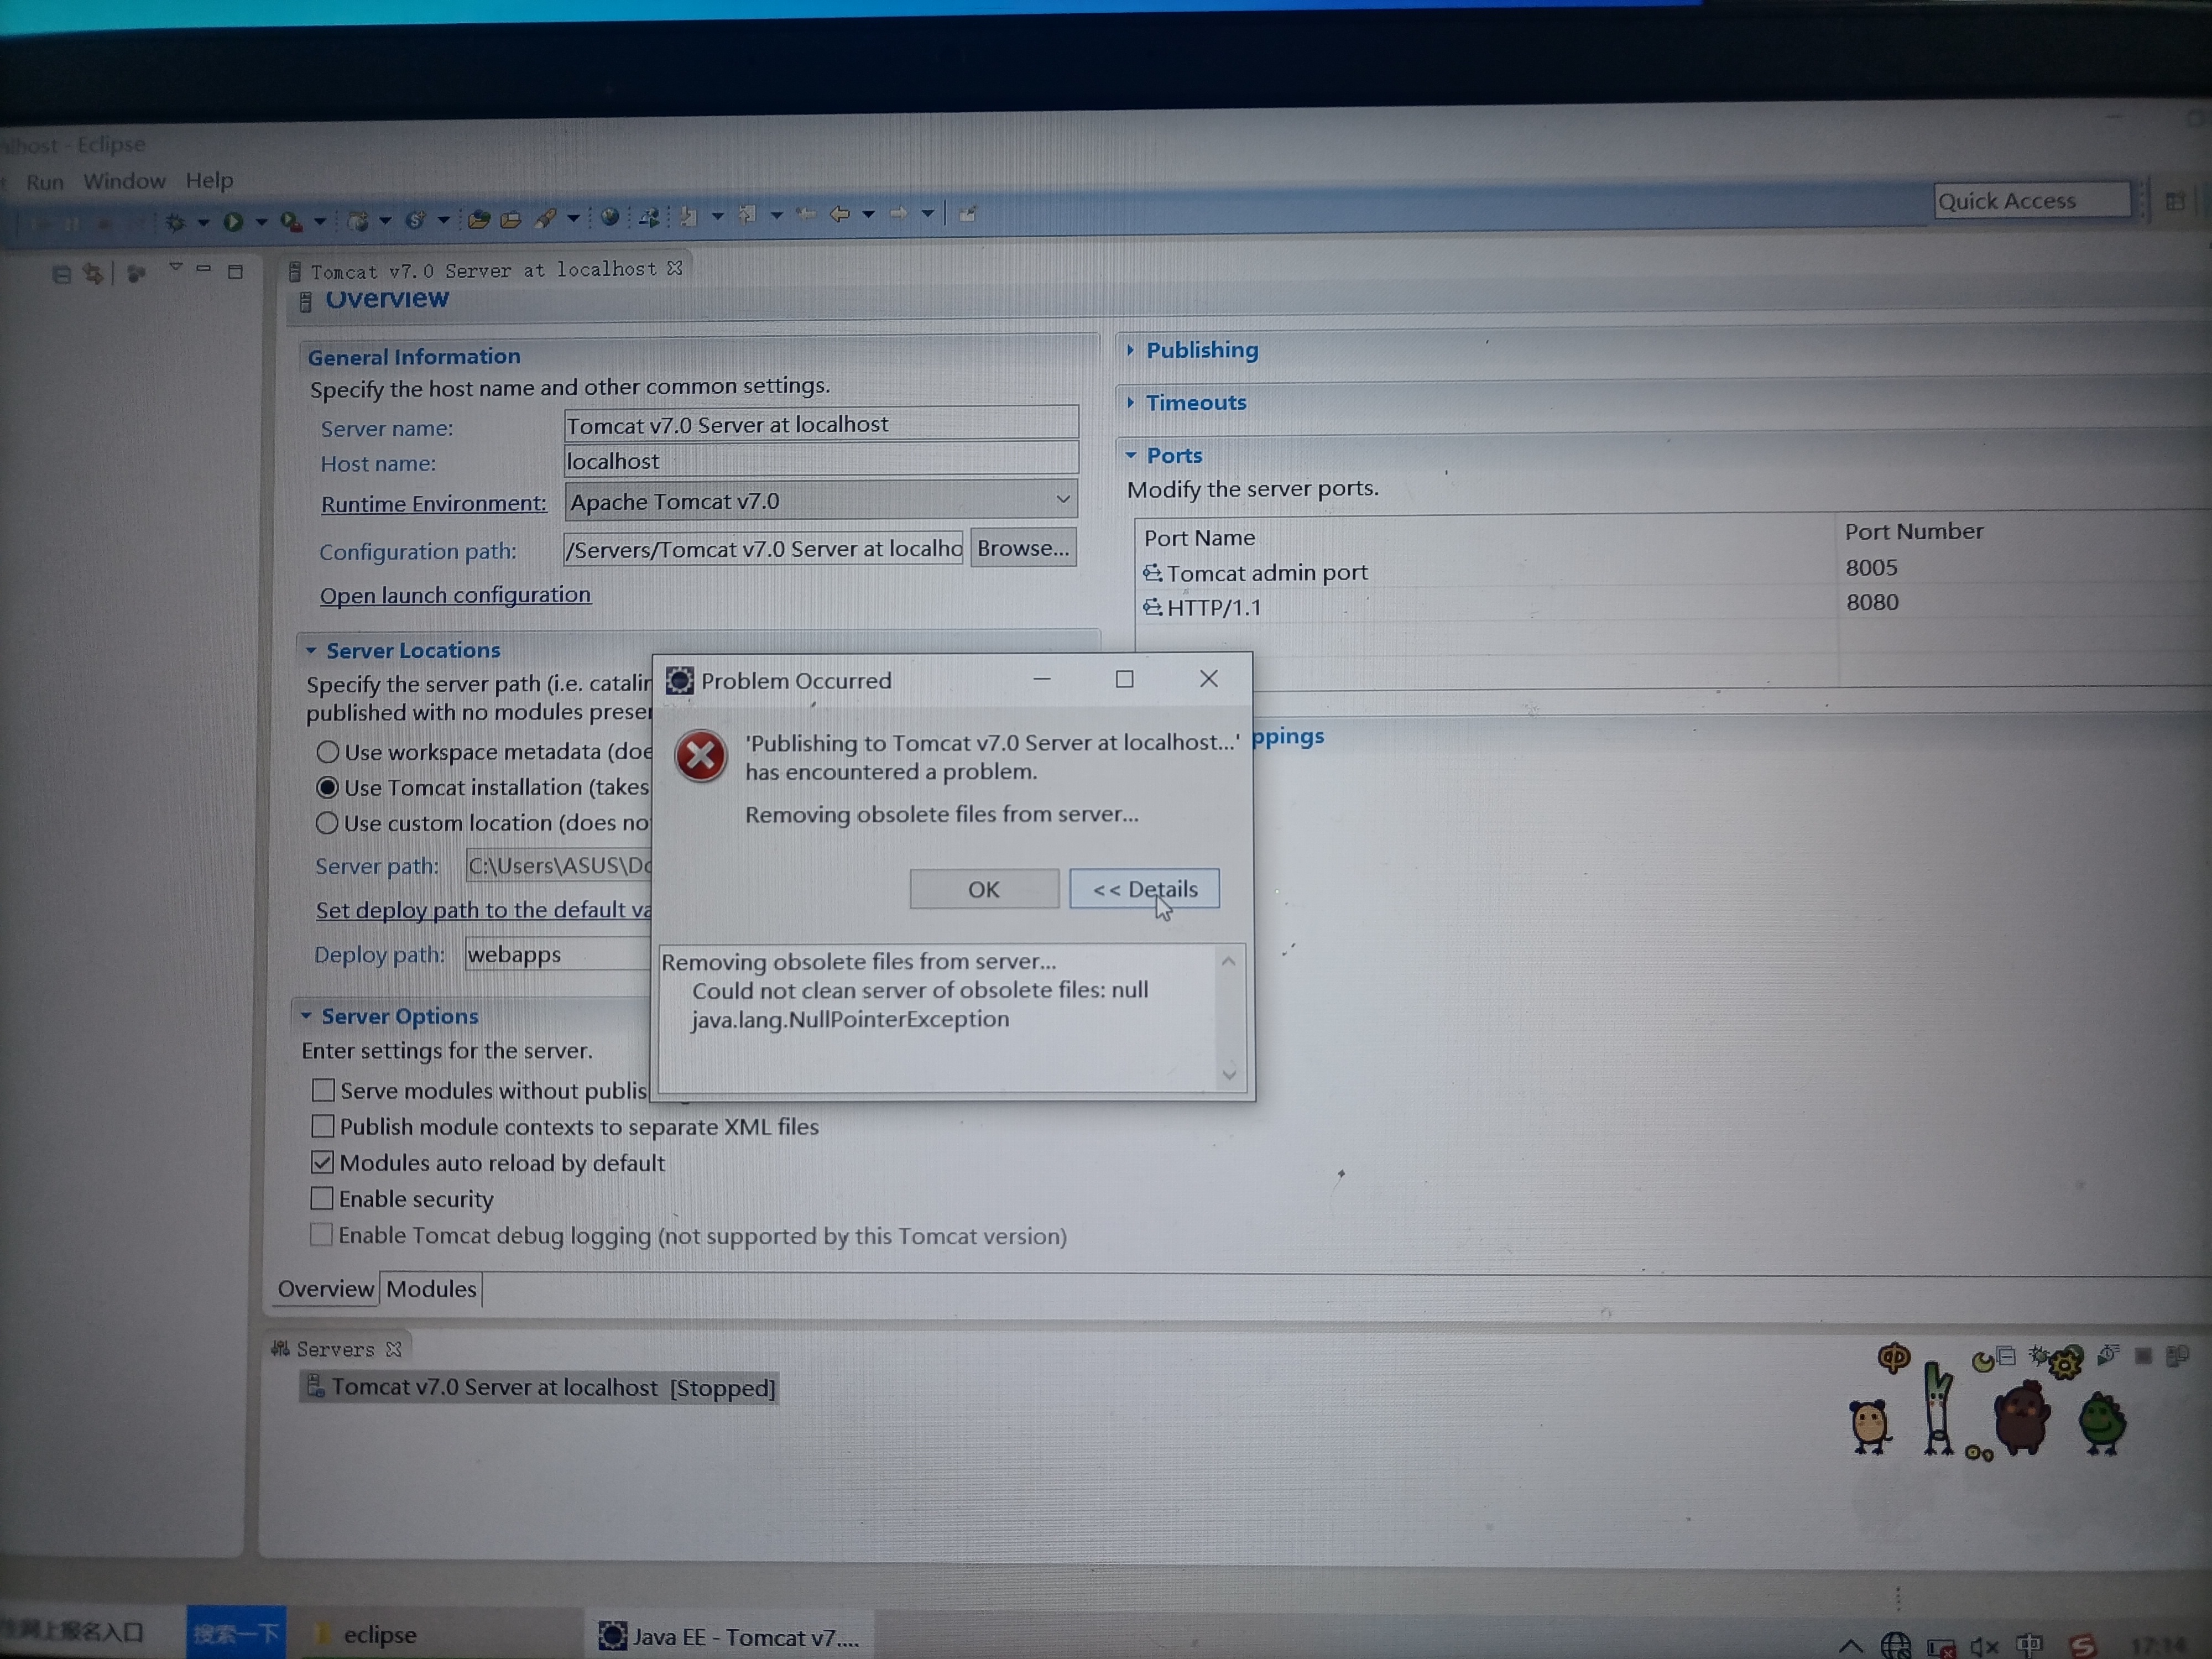
Task: Minimize the left side panel
Action: coord(204,268)
